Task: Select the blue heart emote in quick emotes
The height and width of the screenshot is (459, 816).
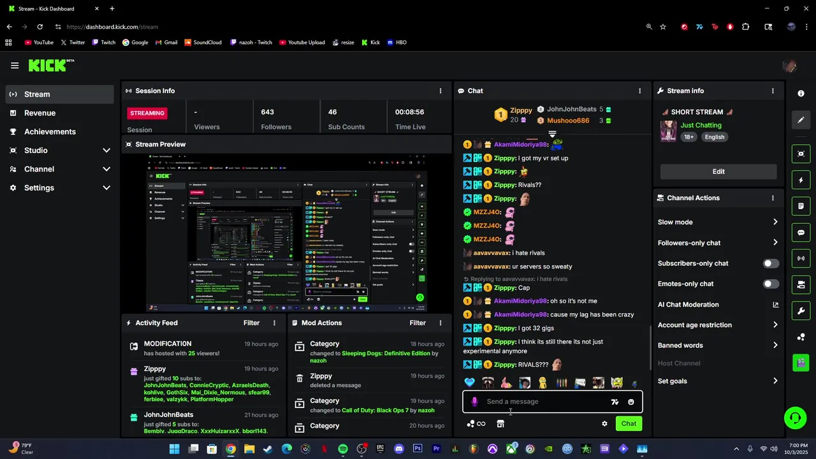Action: 470,382
